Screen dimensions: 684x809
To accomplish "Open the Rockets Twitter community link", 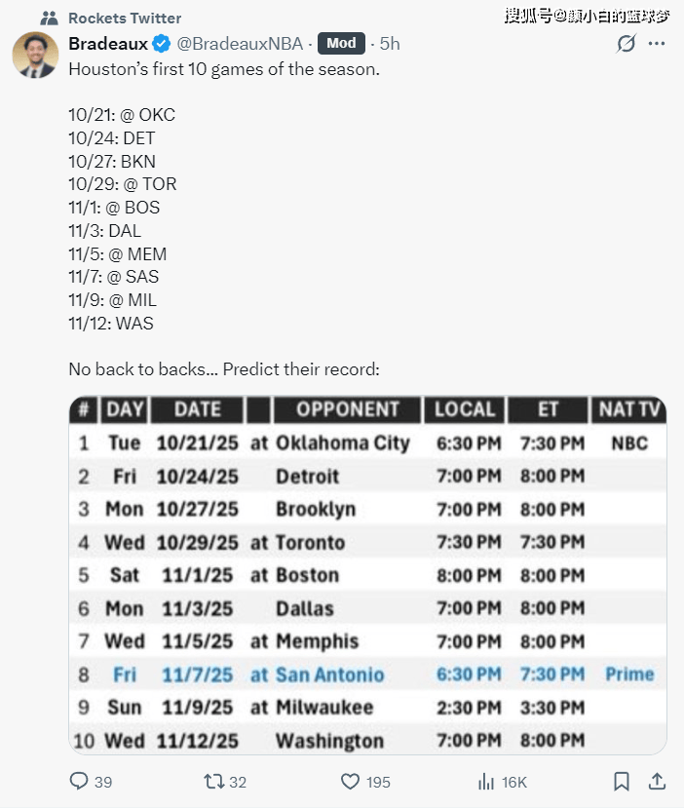I will pyautogui.click(x=125, y=19).
